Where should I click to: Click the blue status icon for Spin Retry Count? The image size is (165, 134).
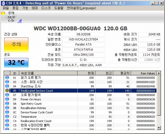pyautogui.click(x=7, y=103)
